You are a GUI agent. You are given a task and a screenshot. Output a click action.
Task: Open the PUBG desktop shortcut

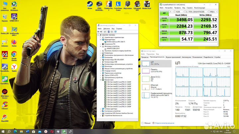click(99, 6)
